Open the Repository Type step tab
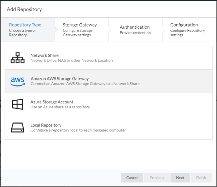 25,30
